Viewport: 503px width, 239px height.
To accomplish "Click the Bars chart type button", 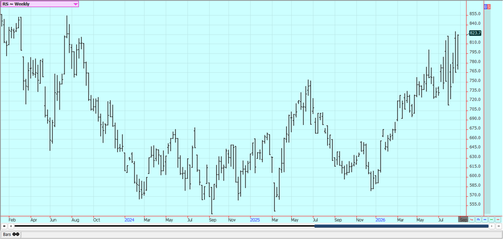I will click(11, 235).
